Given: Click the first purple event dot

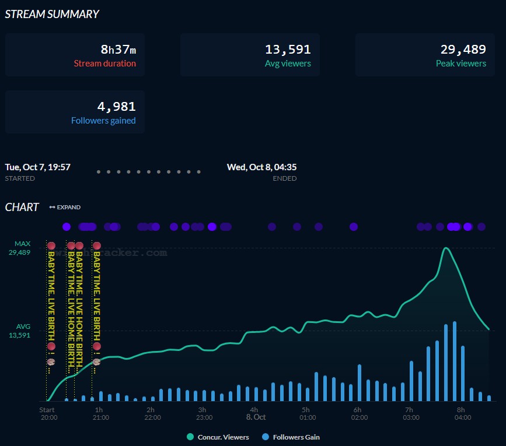Looking at the screenshot, I should 67,227.
